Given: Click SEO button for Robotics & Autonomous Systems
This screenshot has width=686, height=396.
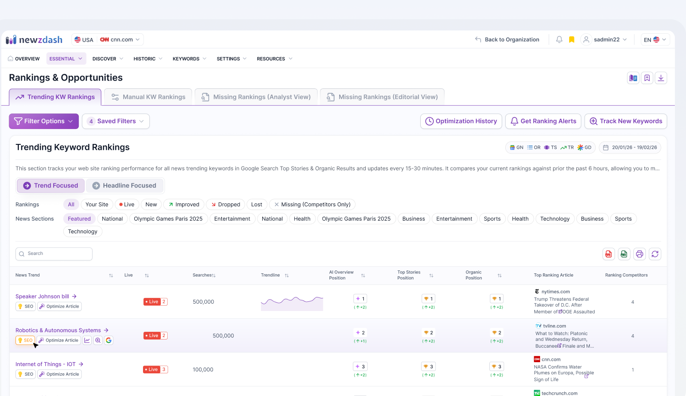Looking at the screenshot, I should tap(25, 340).
